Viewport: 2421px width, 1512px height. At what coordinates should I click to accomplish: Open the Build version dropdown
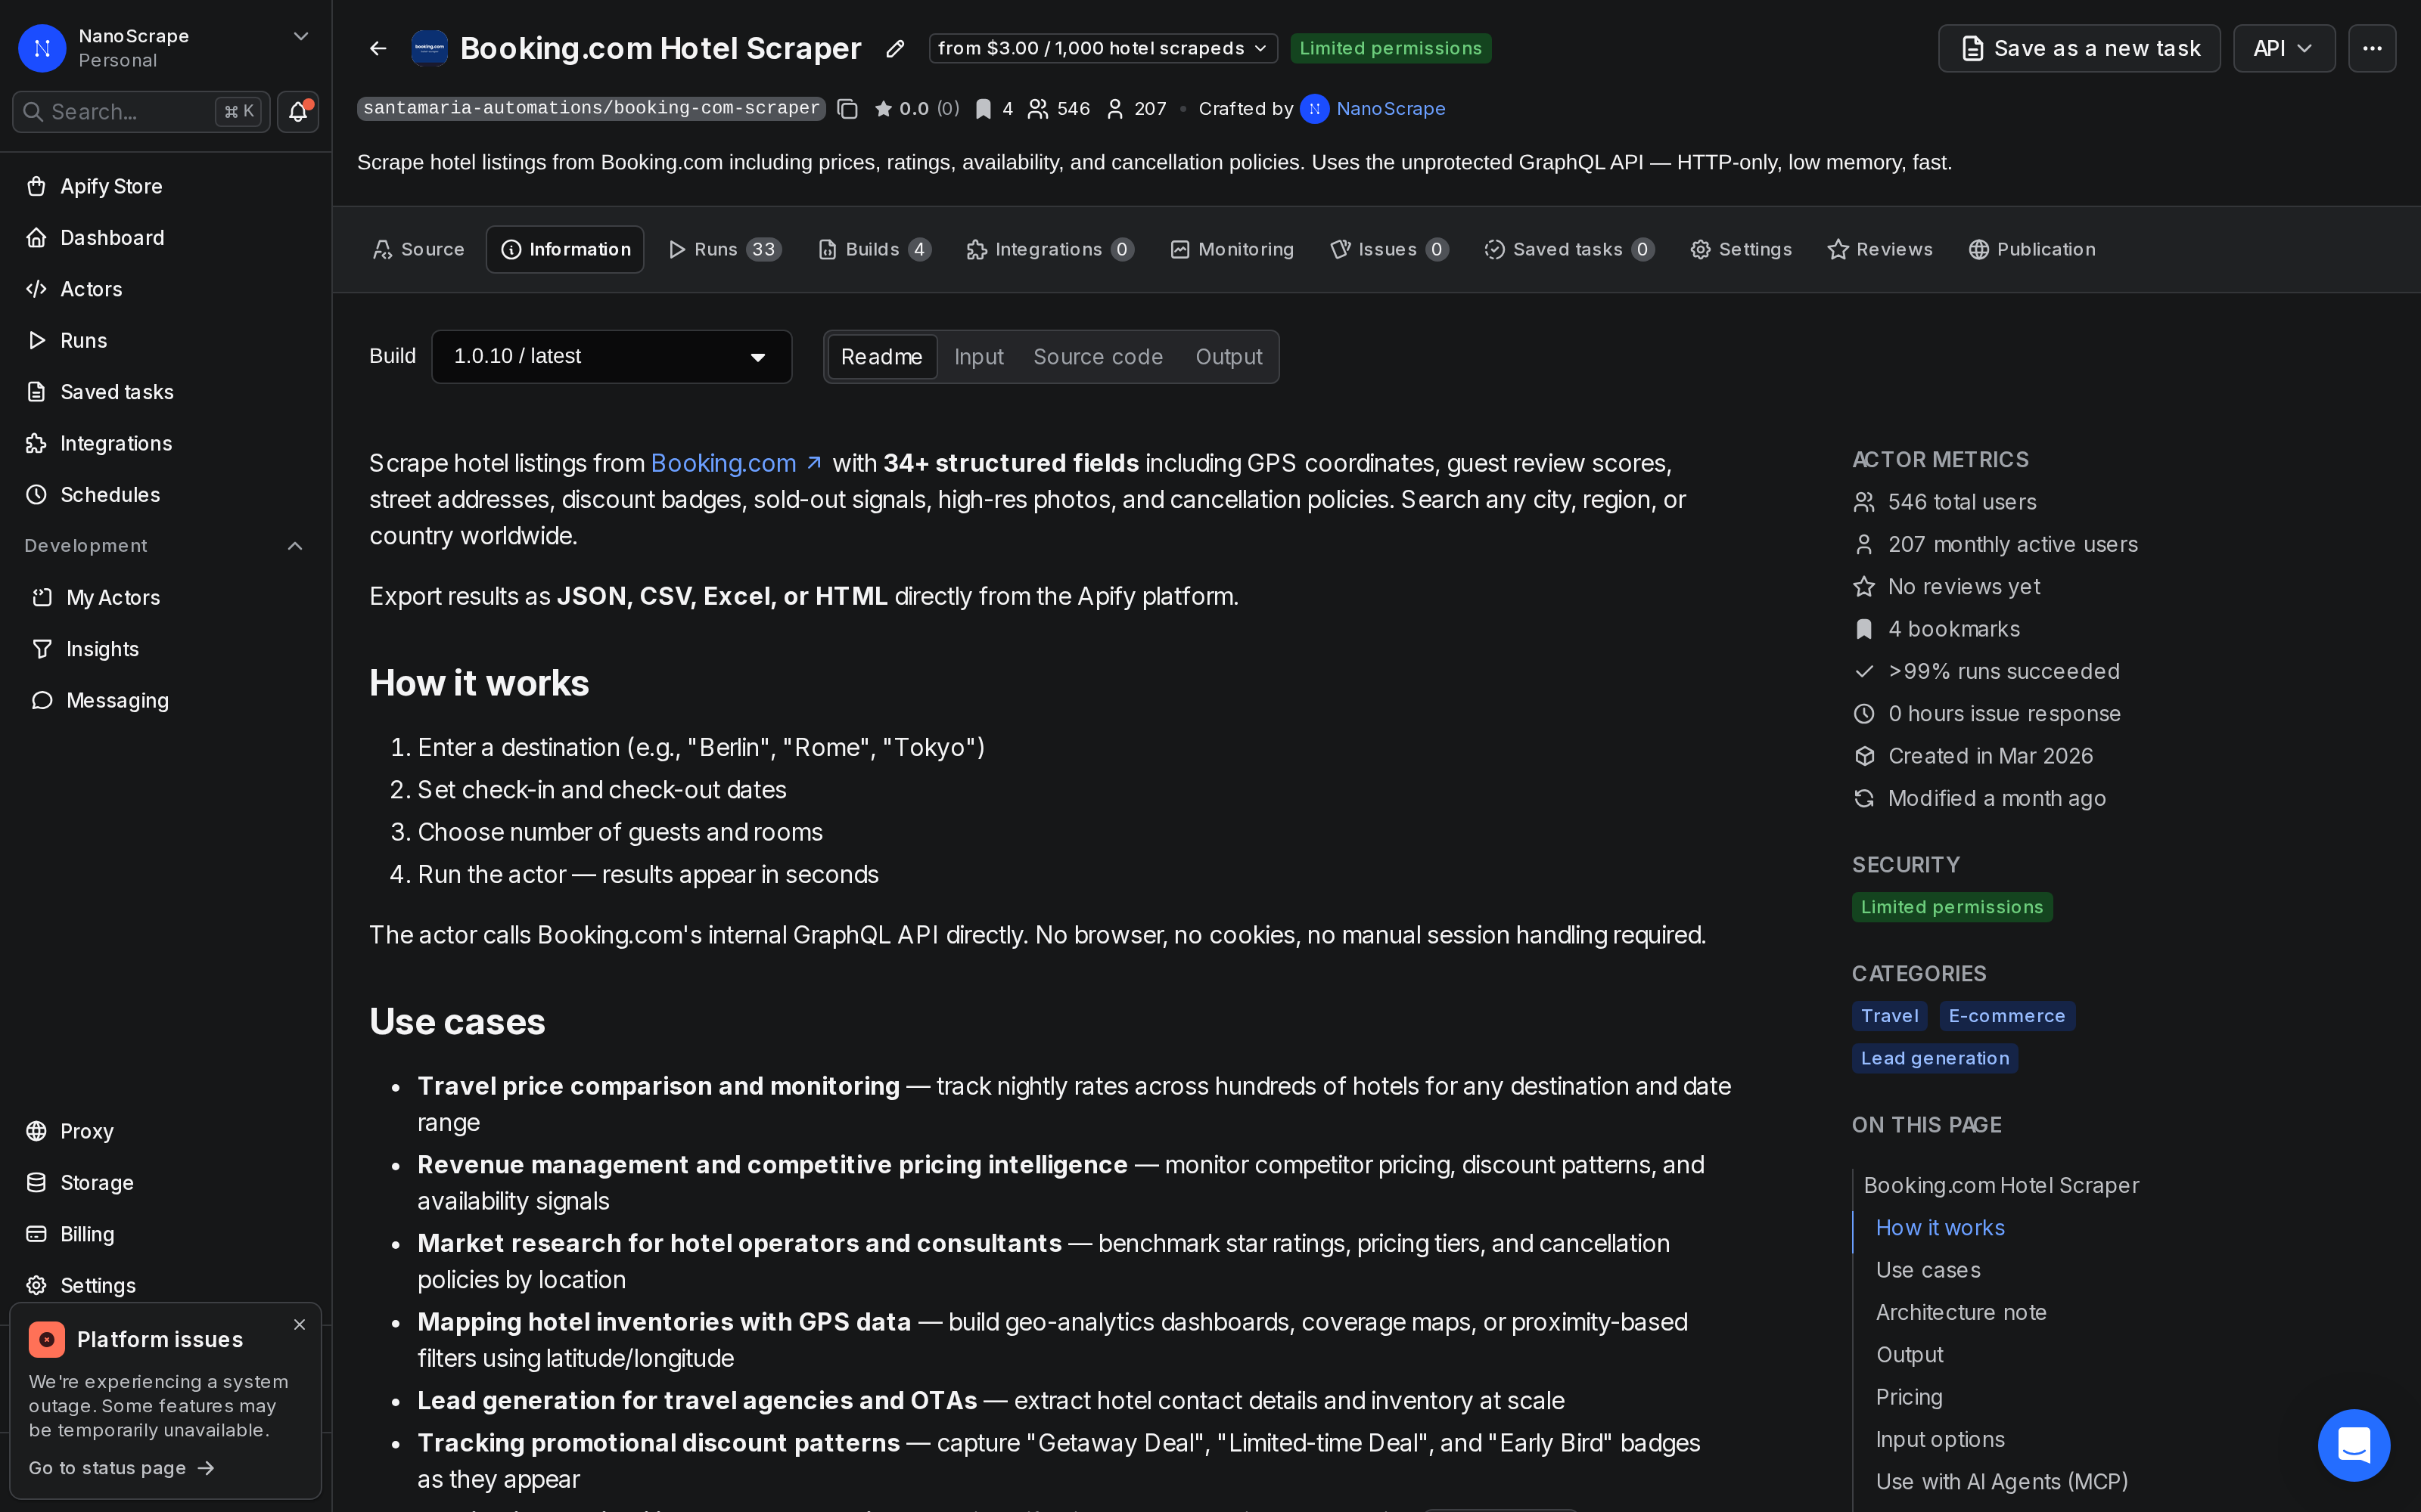(611, 357)
